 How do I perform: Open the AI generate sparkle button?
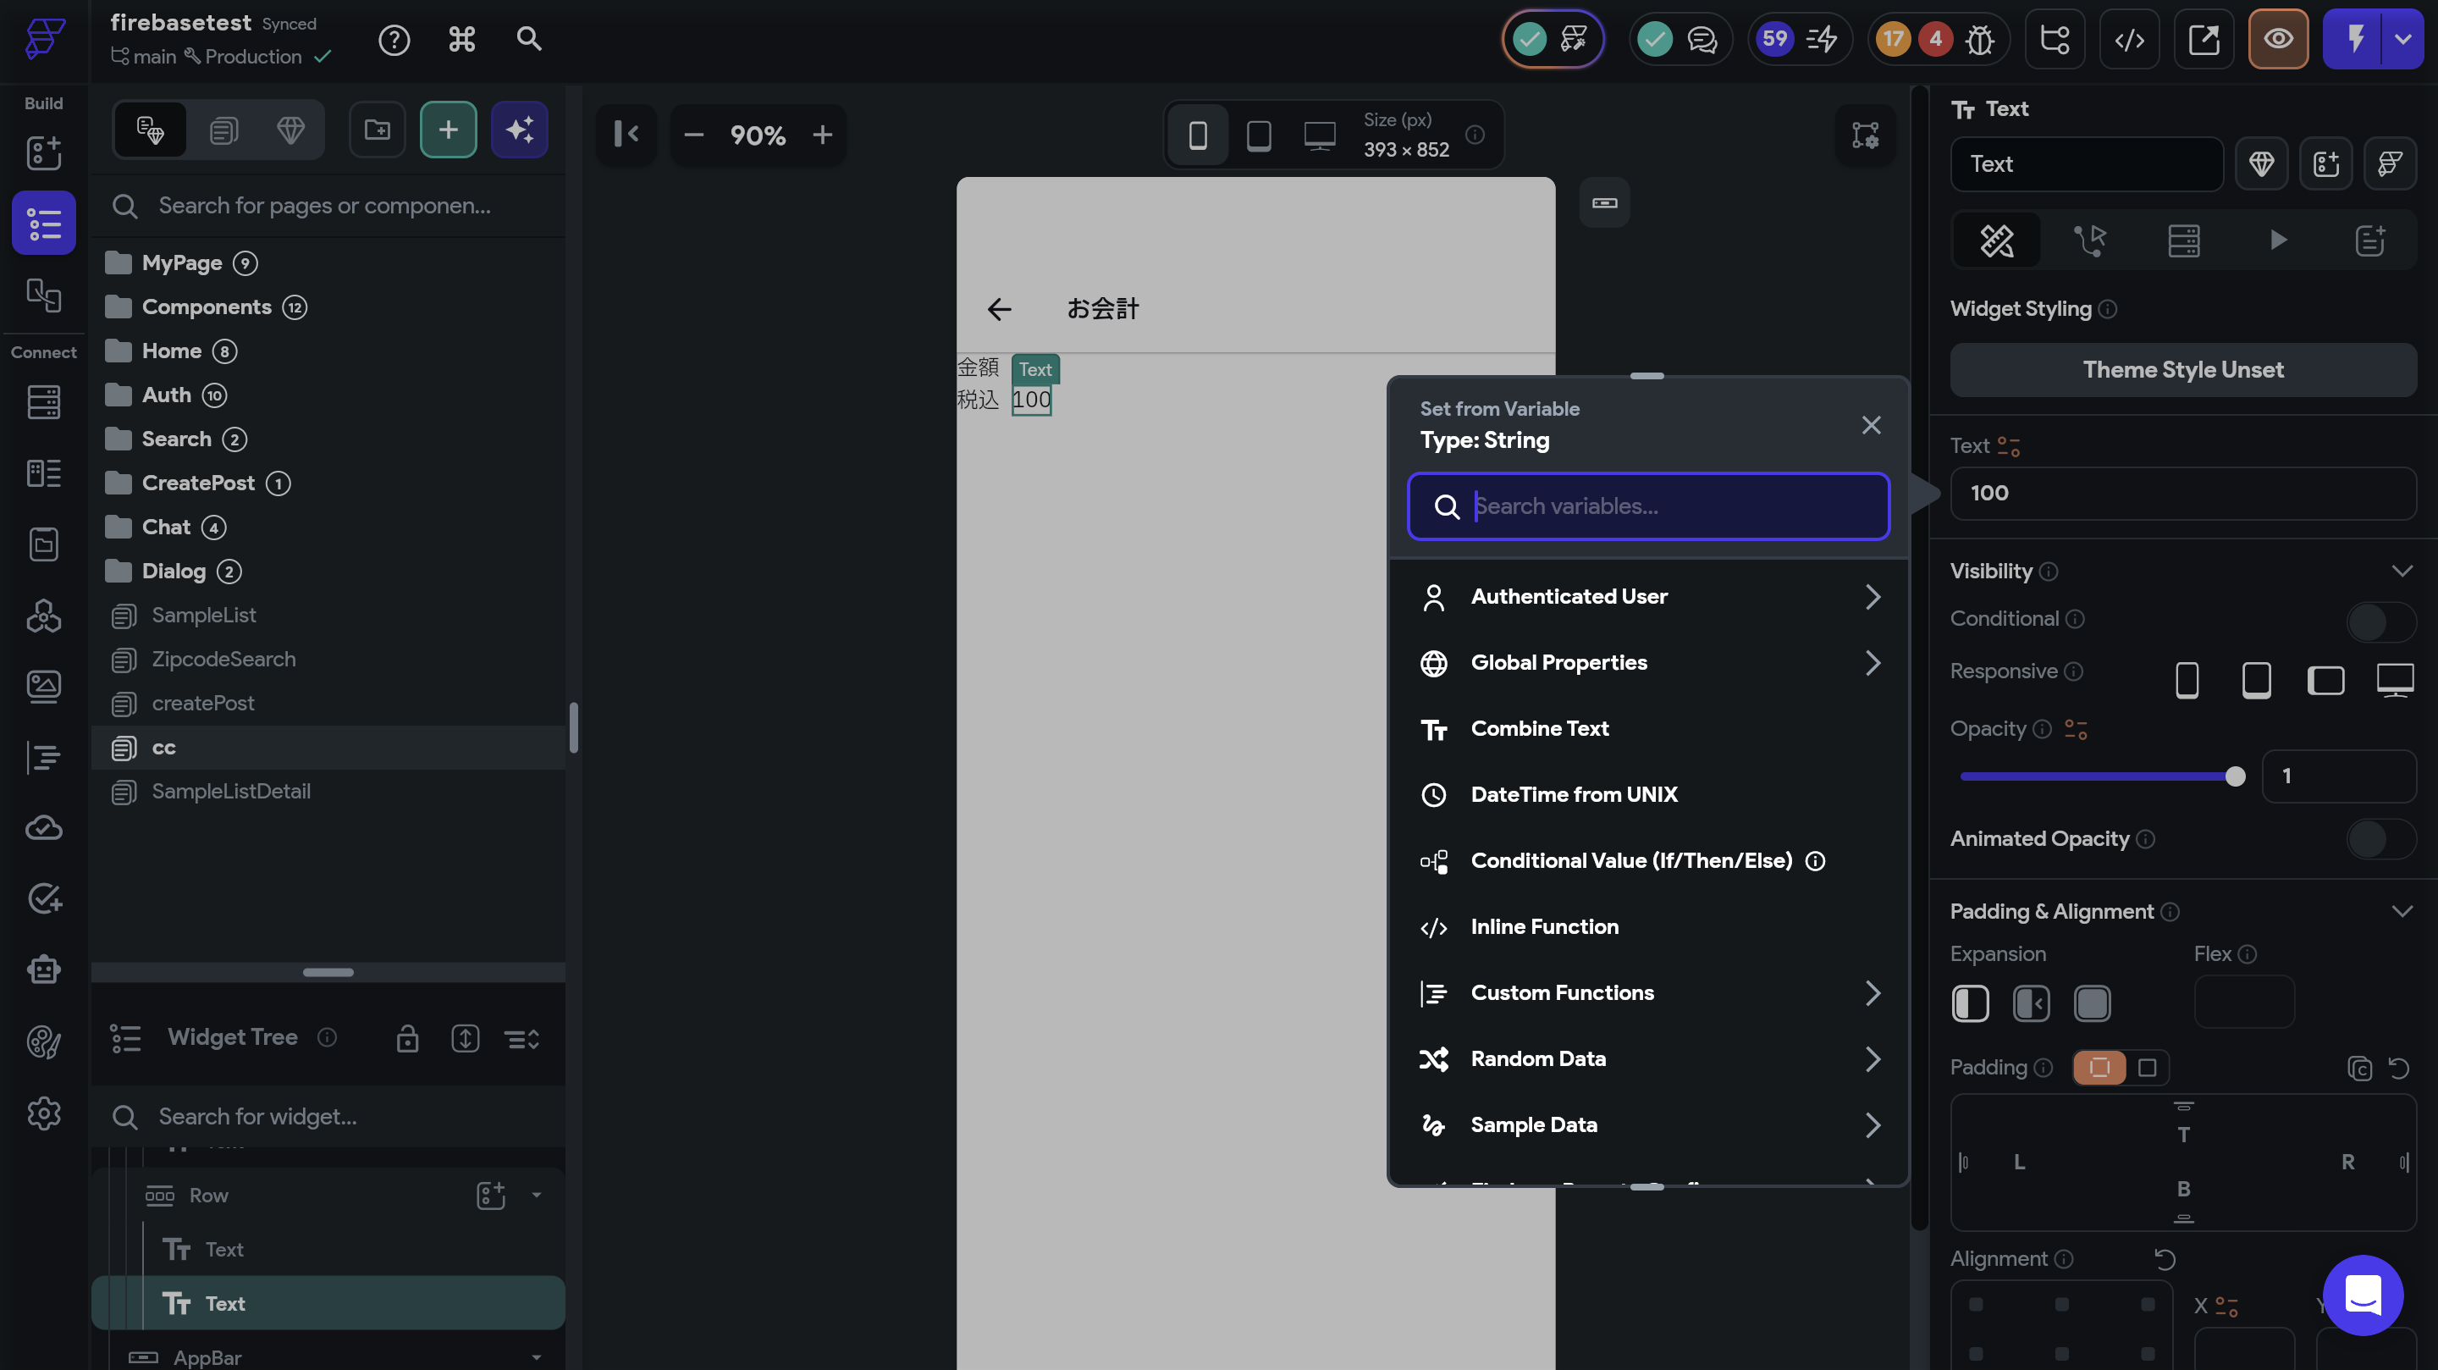(x=520, y=130)
